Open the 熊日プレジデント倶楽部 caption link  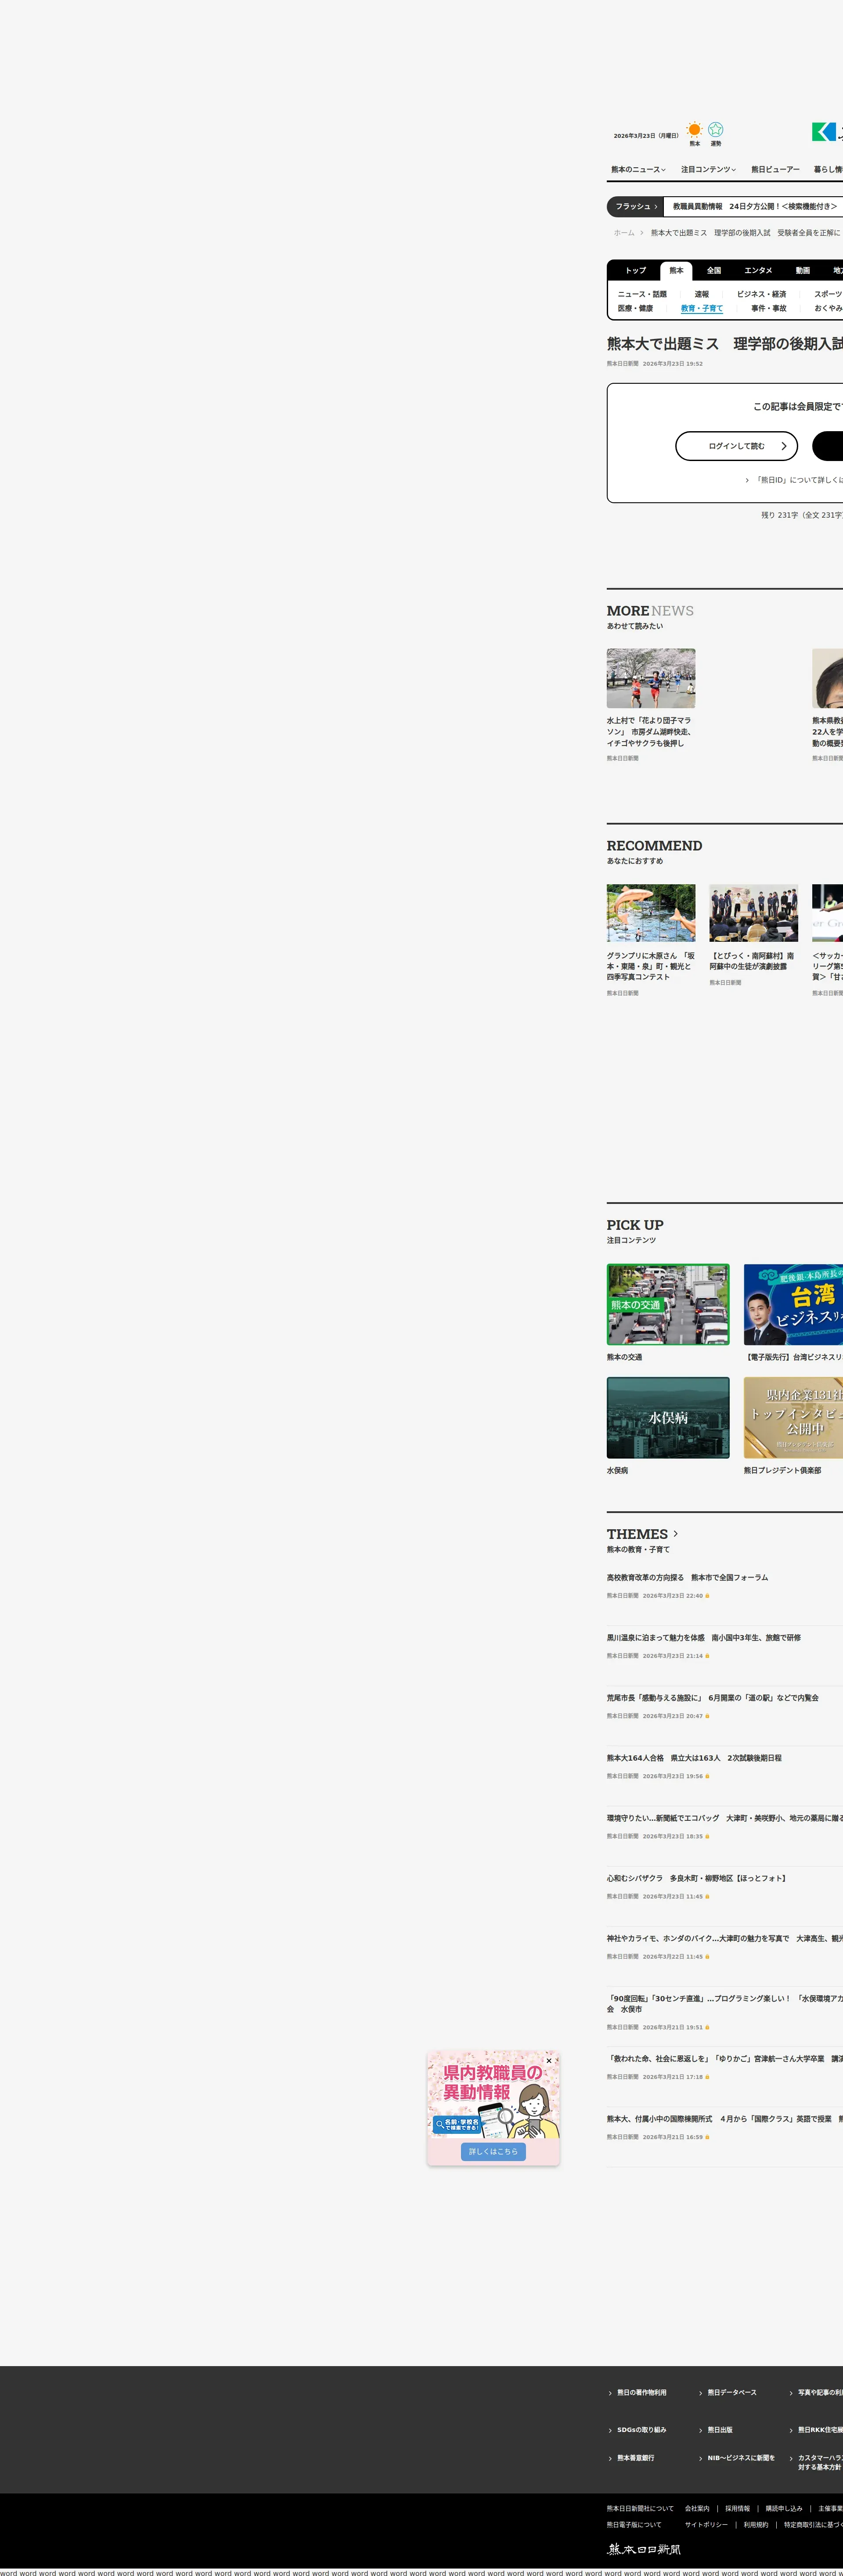pyautogui.click(x=783, y=1471)
